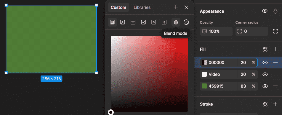
Task: Hide the 459915 fill layer
Action: click(265, 86)
